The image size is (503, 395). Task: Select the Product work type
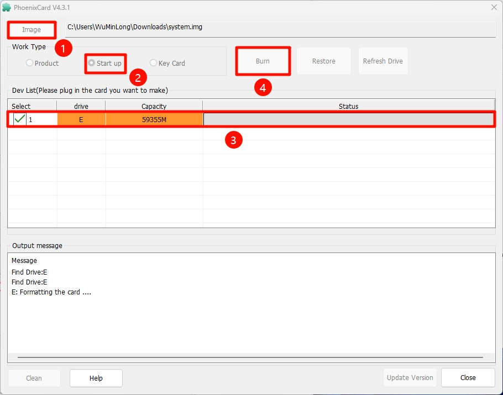29,63
